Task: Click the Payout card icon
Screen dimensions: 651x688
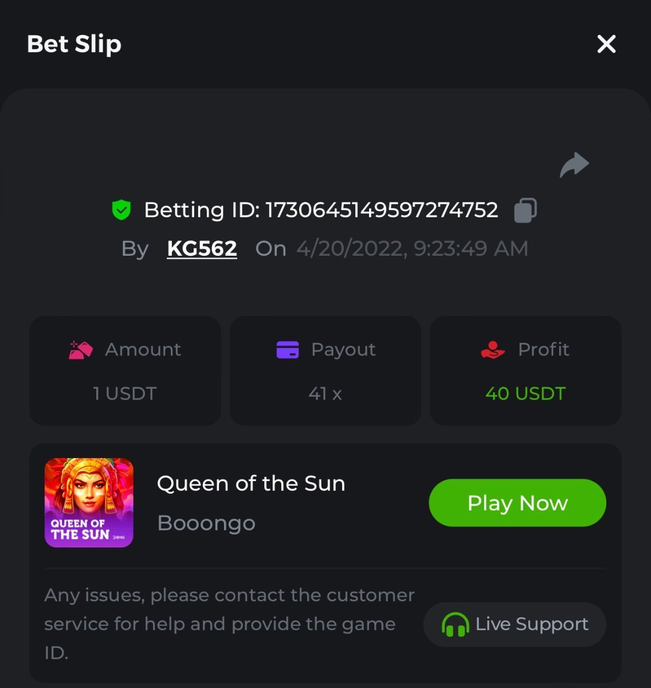Action: (288, 349)
